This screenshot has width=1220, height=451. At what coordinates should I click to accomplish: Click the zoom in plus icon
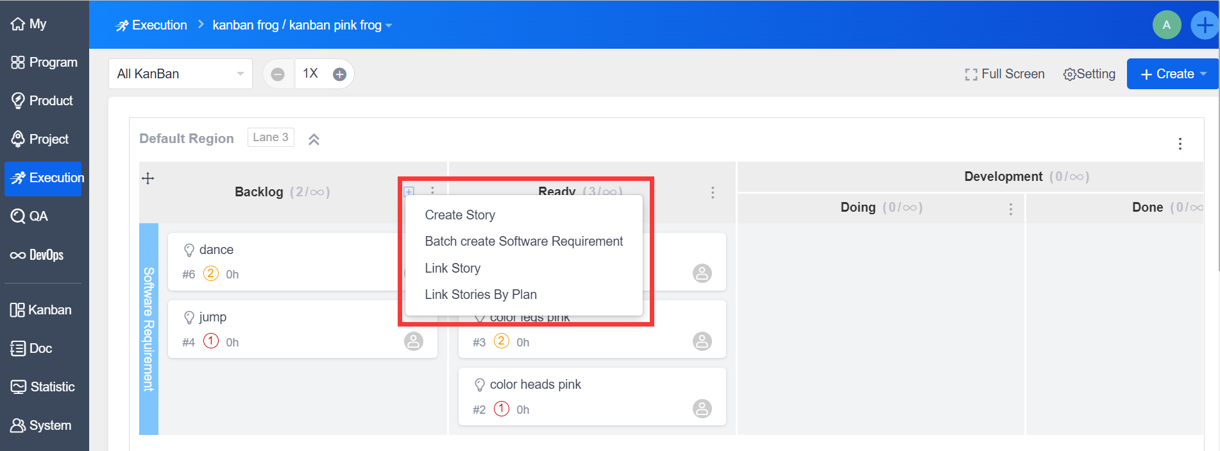339,74
